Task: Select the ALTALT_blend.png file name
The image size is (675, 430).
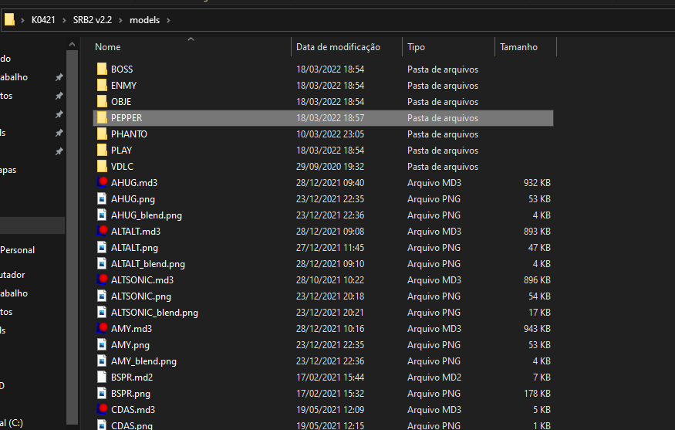Action: (x=148, y=264)
